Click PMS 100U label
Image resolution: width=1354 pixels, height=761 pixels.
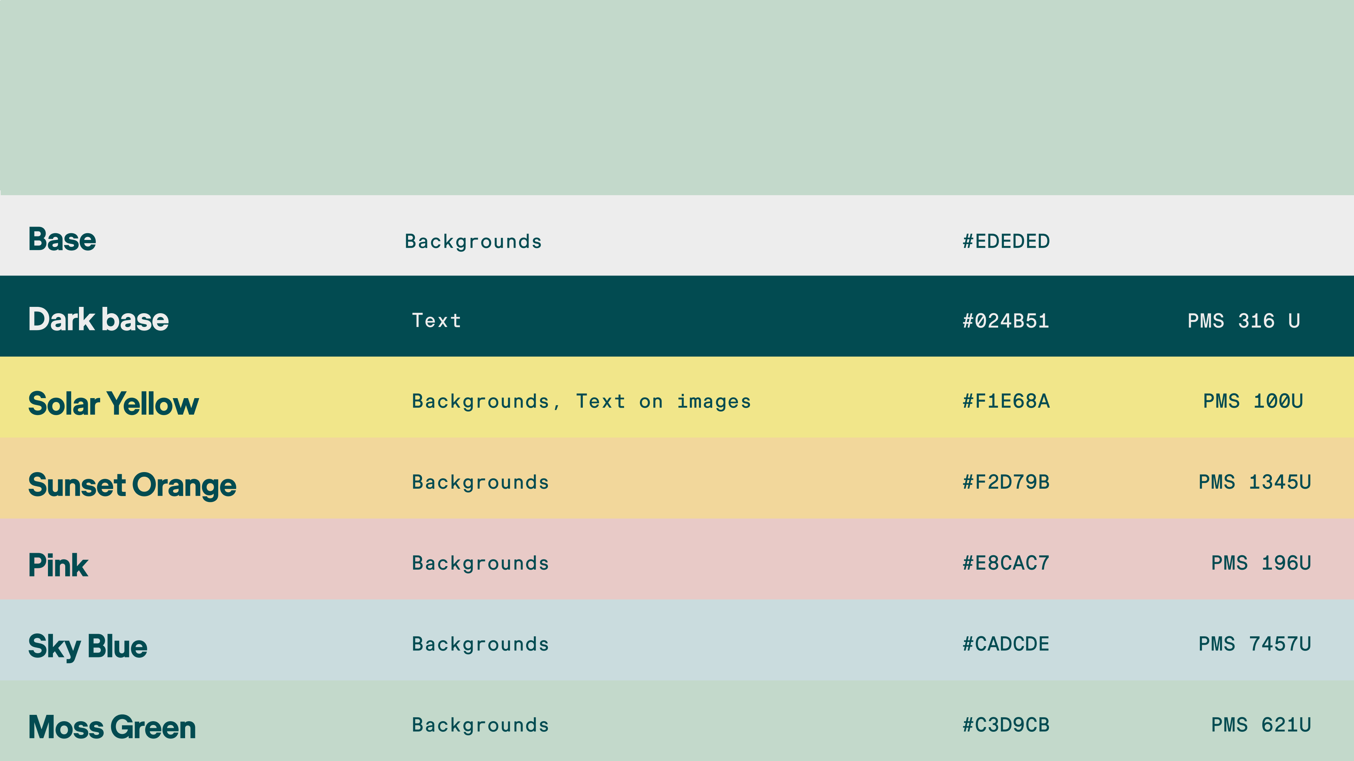click(x=1252, y=401)
